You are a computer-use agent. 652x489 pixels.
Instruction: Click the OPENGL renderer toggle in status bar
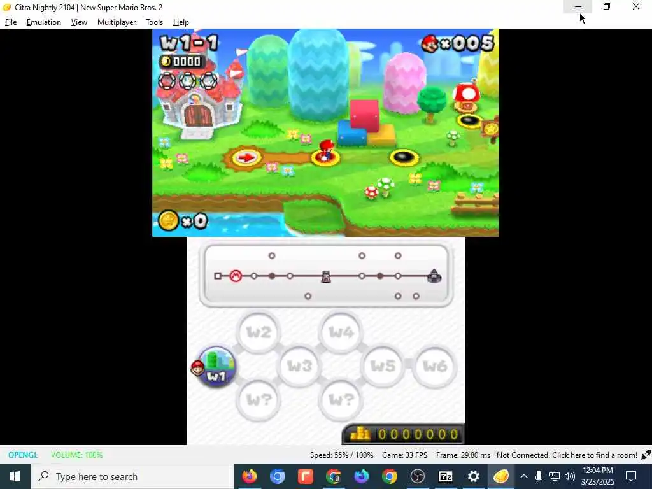click(x=23, y=455)
